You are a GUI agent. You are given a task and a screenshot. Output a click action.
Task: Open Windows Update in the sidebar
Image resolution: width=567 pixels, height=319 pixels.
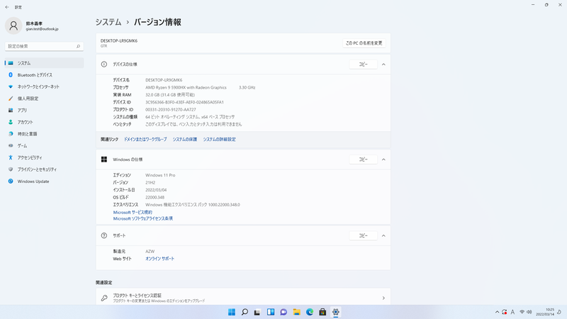(44, 181)
